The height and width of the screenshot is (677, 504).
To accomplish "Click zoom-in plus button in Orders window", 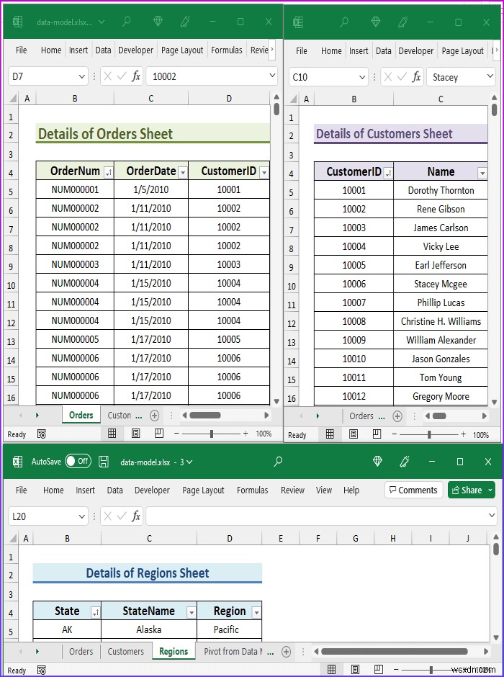I will tap(246, 434).
